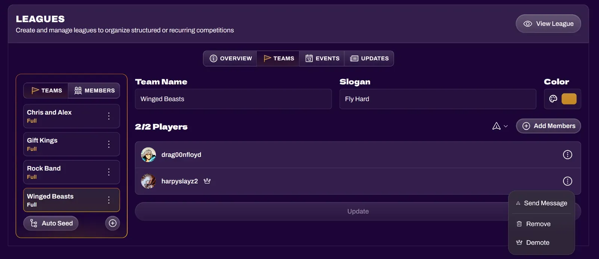
Task: Open the kebab menu for Gift Kings
Action: coord(109,144)
